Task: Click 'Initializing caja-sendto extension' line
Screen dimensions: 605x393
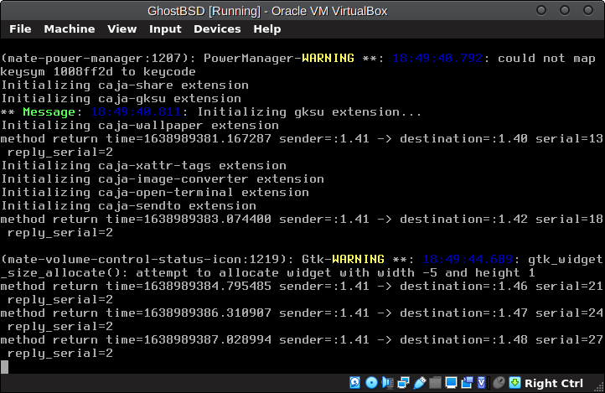Action: pos(129,205)
